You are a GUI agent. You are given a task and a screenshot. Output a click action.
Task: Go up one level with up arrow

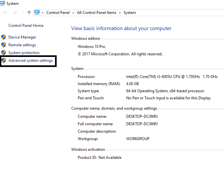[x=29, y=13]
